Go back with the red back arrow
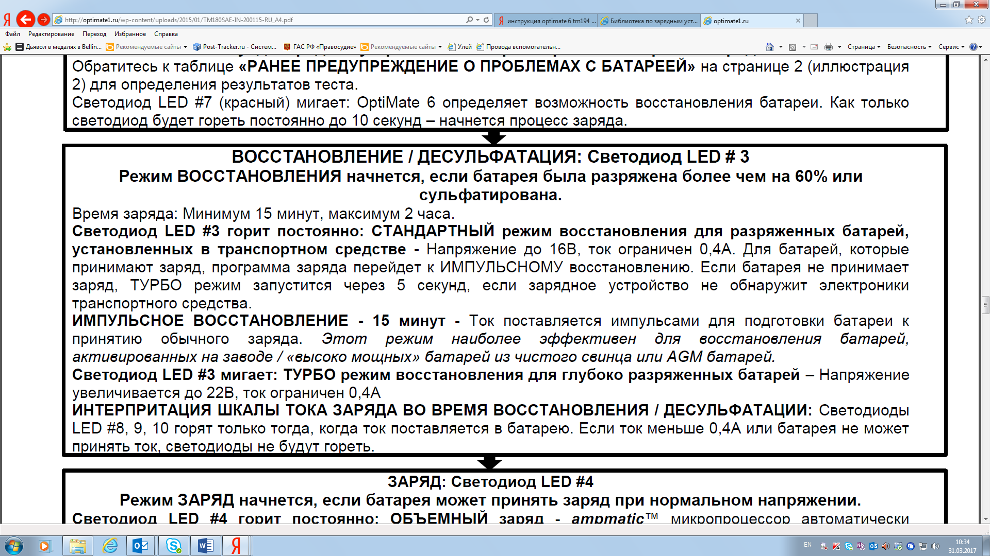This screenshot has height=556, width=990. (x=25, y=20)
